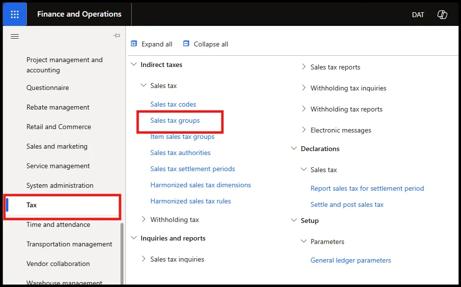461x287 pixels.
Task: Collapse the Sales tax group under Indirect taxes
Action: 144,86
